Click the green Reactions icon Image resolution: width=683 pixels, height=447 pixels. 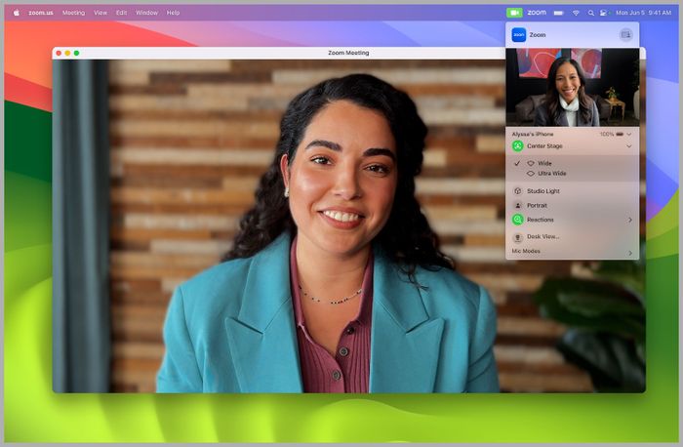(x=517, y=220)
